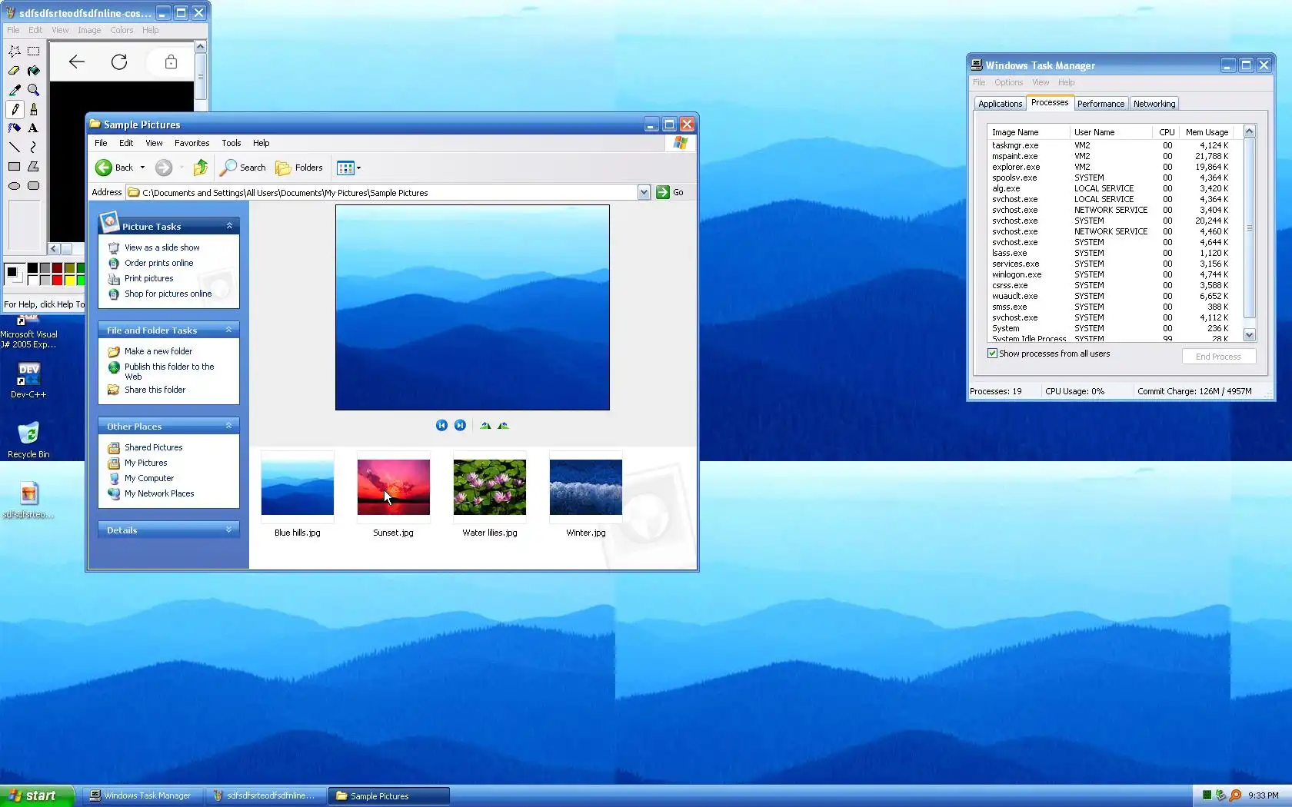Screen dimensions: 1292x807
Task: Go Back in Sample Pictures window
Action: [114, 168]
